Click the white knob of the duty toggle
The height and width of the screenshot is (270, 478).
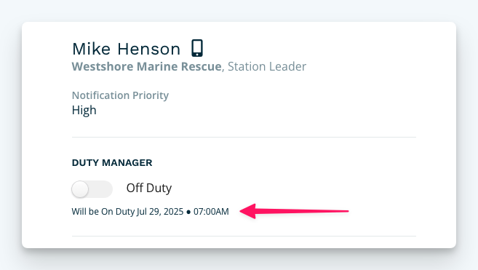80,189
